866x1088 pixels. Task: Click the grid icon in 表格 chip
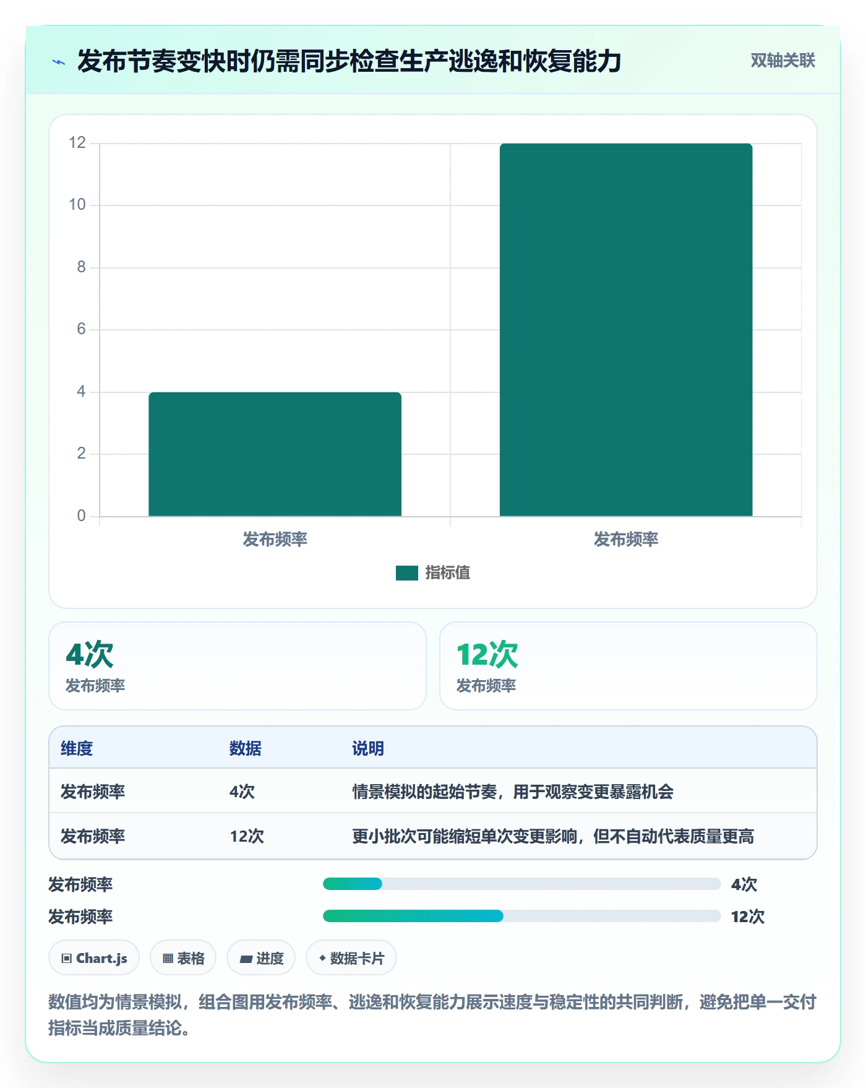[x=168, y=959]
